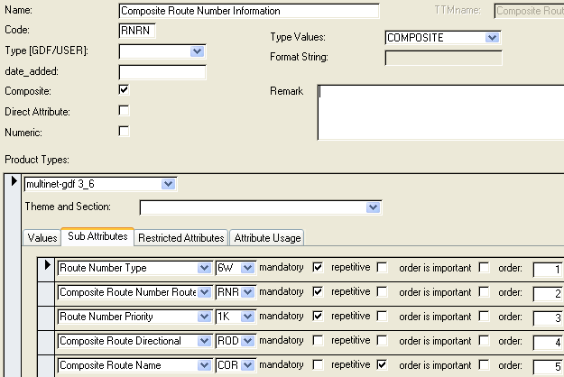This screenshot has height=377, width=564.
Task: Uncheck repetitive for Composite Route Name
Action: [382, 364]
